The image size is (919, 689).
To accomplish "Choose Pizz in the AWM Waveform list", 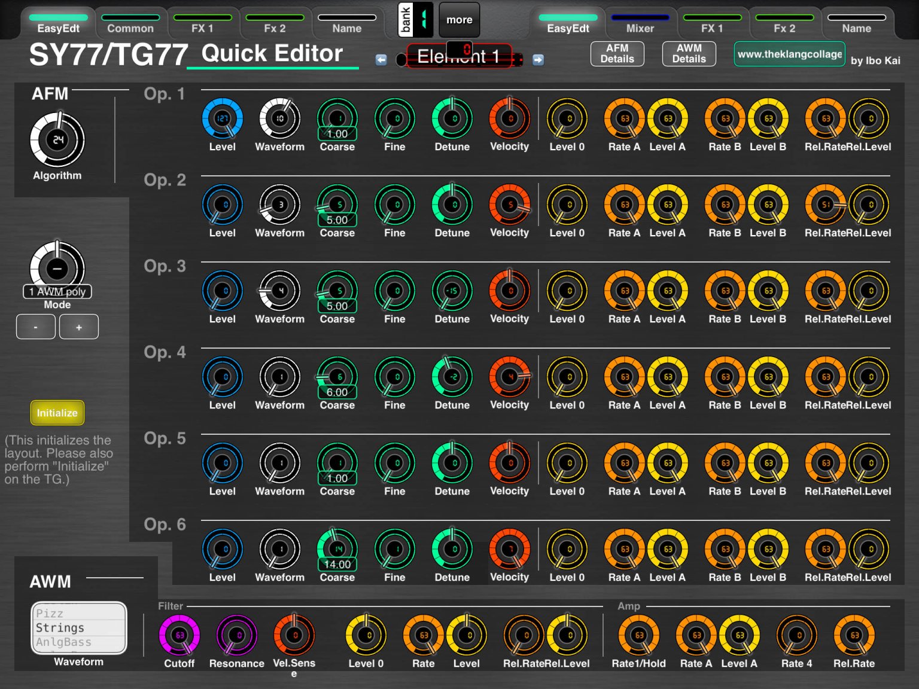I will pos(79,613).
